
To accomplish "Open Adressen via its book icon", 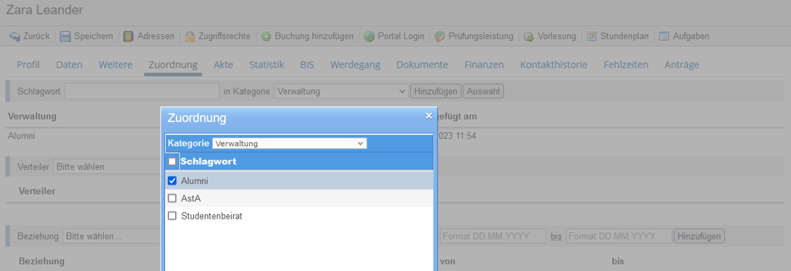I will 129,36.
